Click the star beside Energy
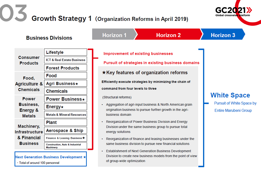This screenshot has width=261, height=181. click(x=62, y=107)
